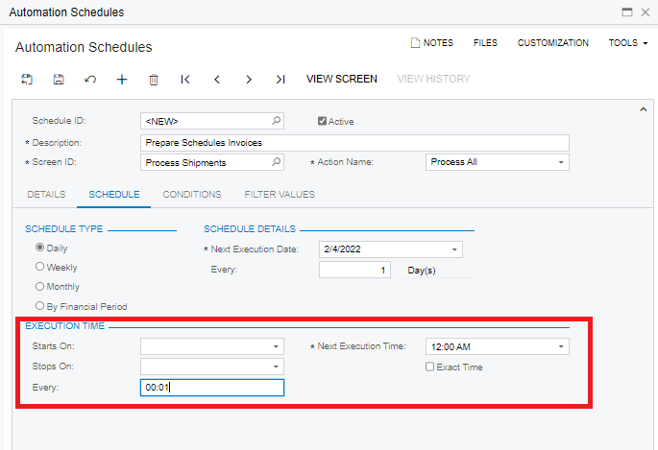This screenshot has width=658, height=450.
Task: Open the Filter Values tab
Action: click(280, 195)
